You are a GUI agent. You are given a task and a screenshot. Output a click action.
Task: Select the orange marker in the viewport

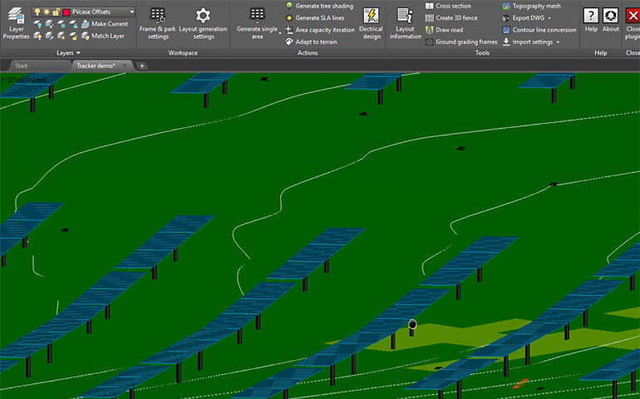pyautogui.click(x=521, y=383)
